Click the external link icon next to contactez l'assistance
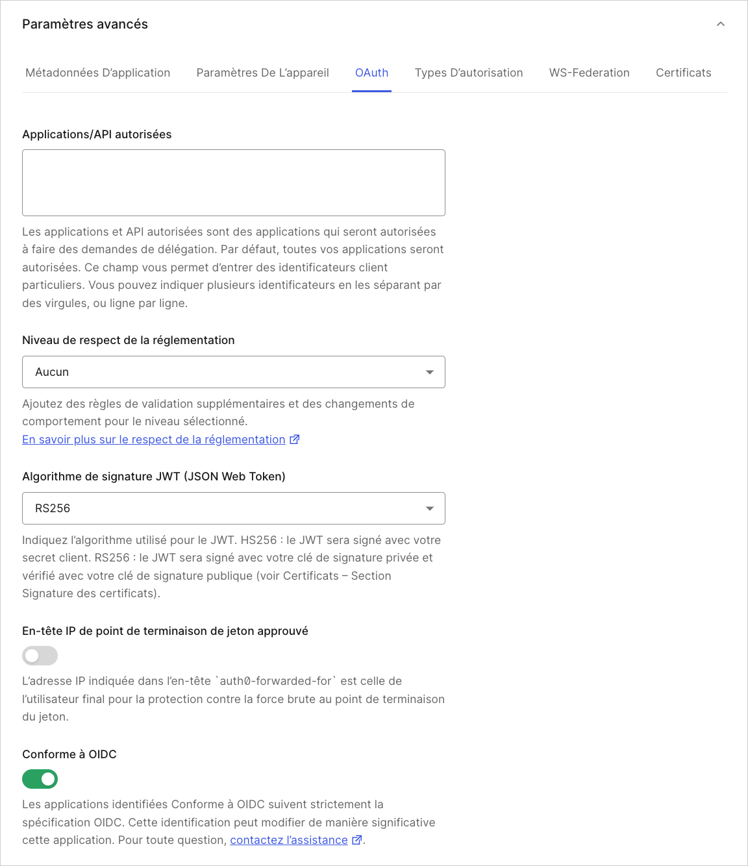 click(356, 839)
